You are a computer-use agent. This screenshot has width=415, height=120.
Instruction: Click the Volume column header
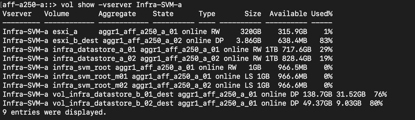[57, 14]
